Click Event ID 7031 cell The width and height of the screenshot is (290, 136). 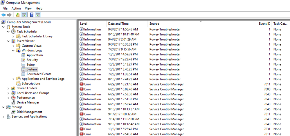267,129
